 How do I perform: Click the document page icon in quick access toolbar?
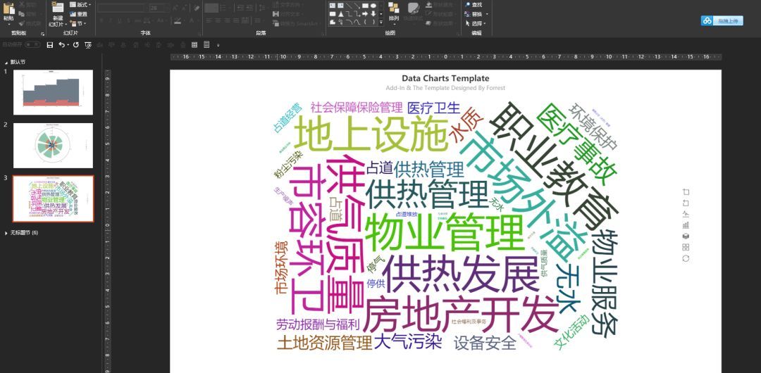coord(206,44)
